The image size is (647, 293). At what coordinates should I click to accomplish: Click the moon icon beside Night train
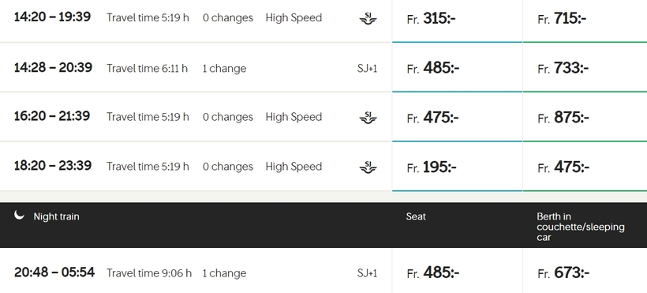click(x=19, y=215)
